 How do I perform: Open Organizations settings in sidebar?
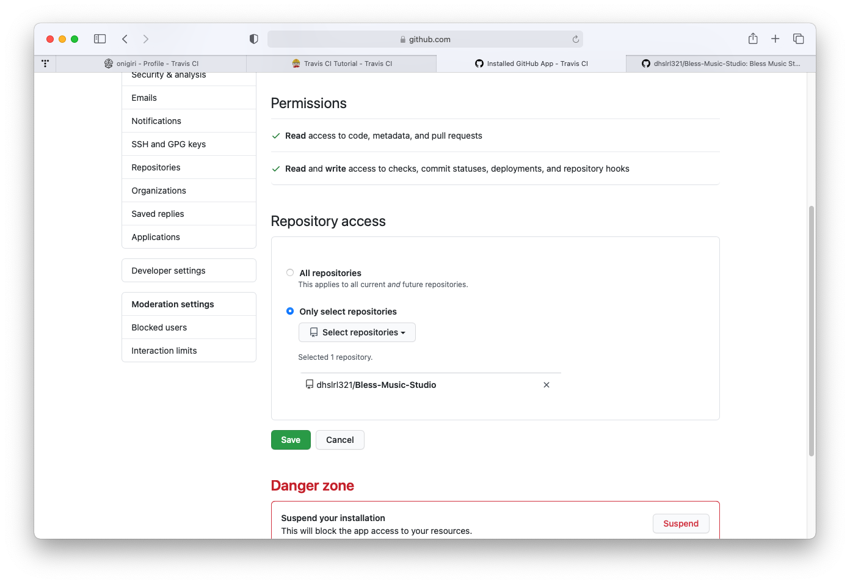pos(189,191)
